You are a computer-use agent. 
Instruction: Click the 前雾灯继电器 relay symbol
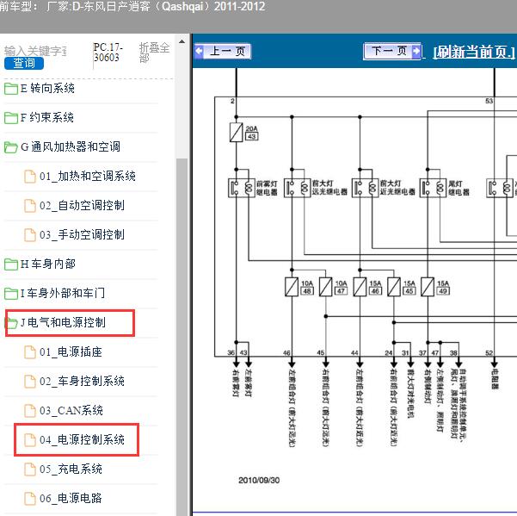pos(242,188)
